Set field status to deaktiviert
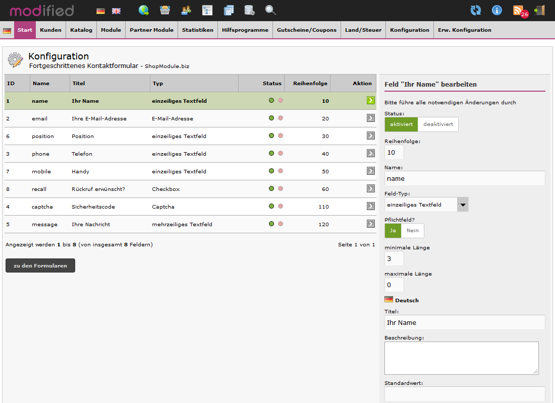 click(438, 124)
